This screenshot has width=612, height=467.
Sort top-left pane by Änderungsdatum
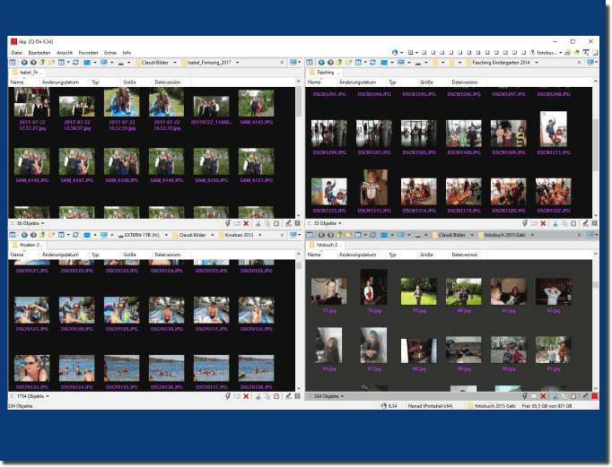[60, 82]
